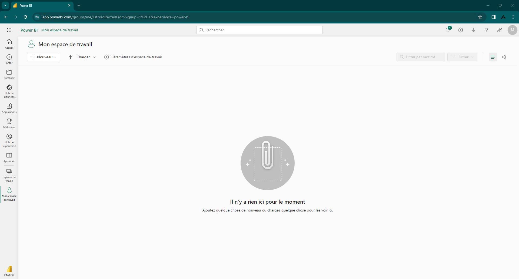Image resolution: width=519 pixels, height=279 pixels.
Task: Click the Power BI header link
Action: point(29,30)
